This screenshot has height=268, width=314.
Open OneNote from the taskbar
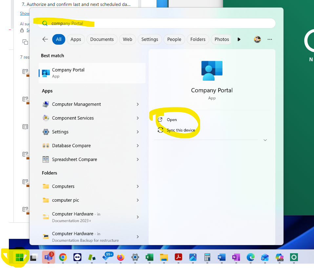coord(236,258)
